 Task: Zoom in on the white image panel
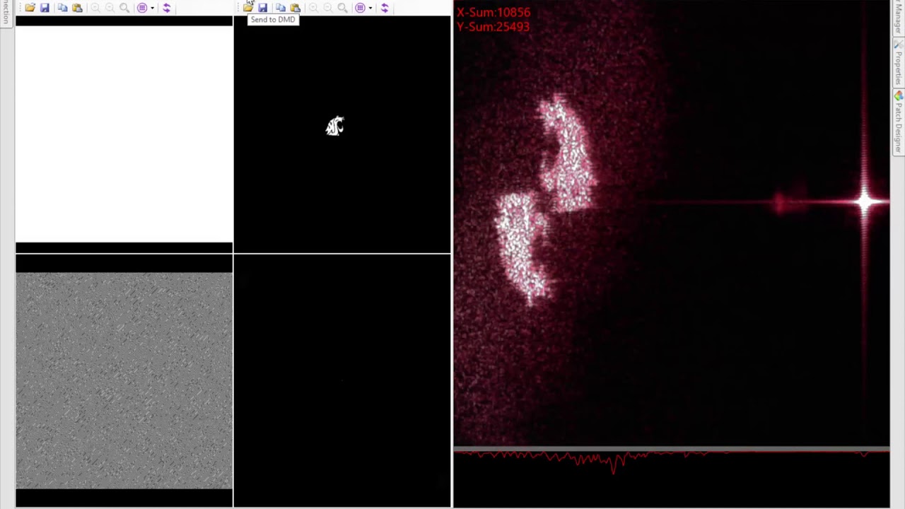[x=95, y=8]
